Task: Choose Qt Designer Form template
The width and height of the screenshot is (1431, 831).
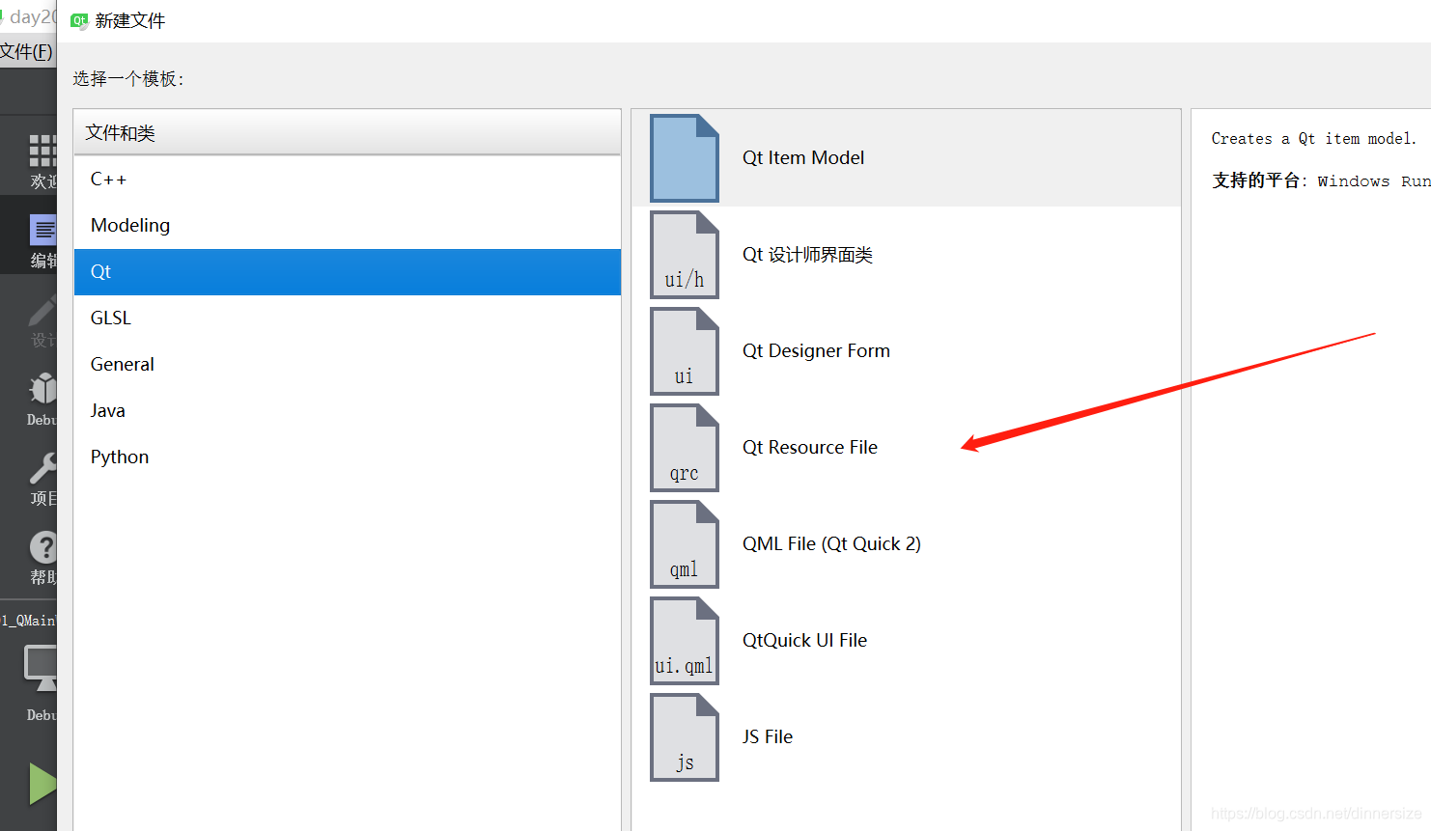Action: pyautogui.click(x=906, y=351)
